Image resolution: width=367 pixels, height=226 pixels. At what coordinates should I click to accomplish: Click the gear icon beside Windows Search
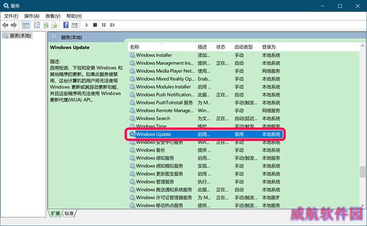coord(132,119)
